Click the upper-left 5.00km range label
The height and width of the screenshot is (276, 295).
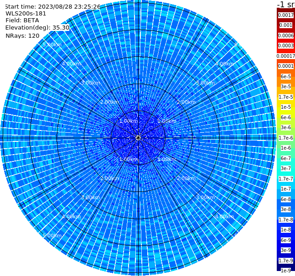point(52,45)
